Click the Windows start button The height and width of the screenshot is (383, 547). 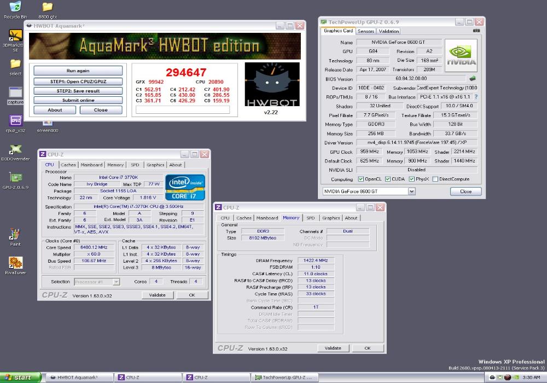(x=20, y=378)
